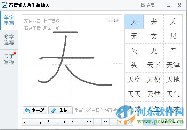This screenshot has height=130, width=187.
Task: Choose candidate character 夫
Action: 154,22
